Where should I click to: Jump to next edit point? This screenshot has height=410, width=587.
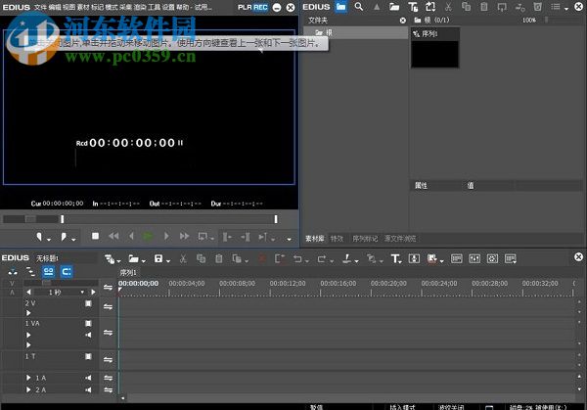pos(246,236)
